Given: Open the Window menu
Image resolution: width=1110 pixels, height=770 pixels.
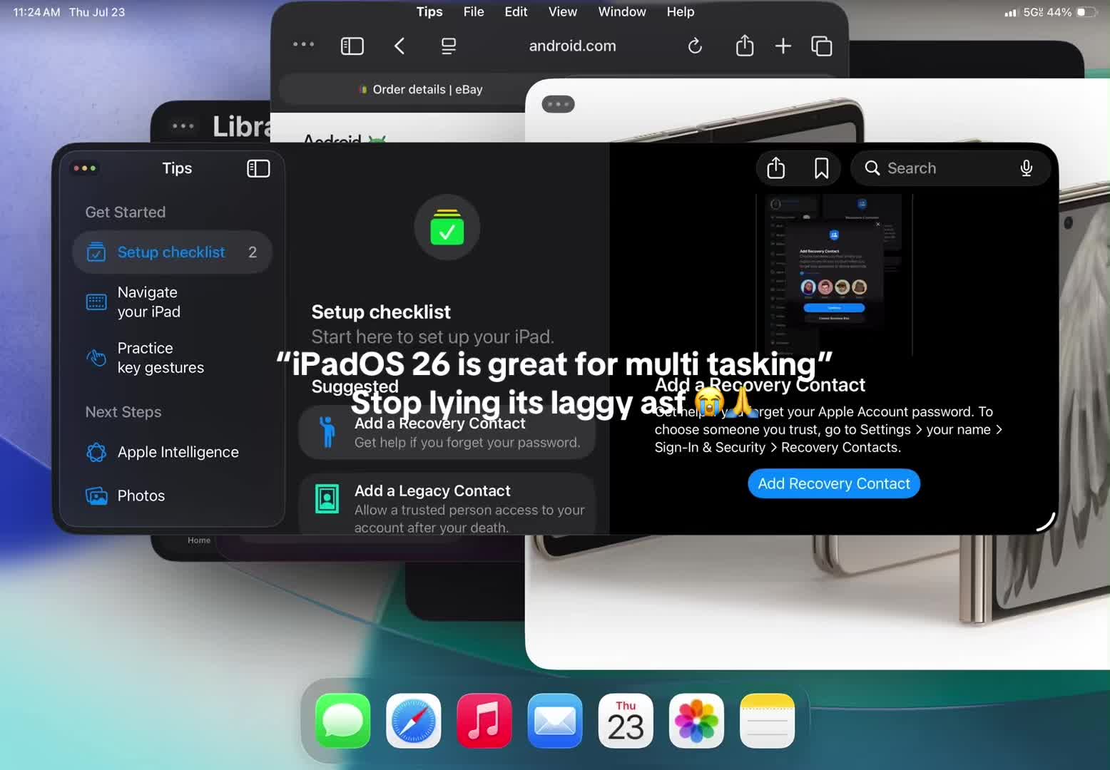Looking at the screenshot, I should [x=622, y=11].
